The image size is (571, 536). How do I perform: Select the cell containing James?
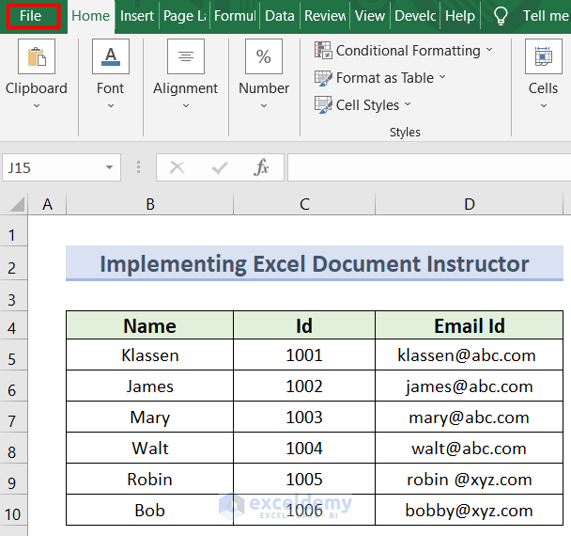149,386
